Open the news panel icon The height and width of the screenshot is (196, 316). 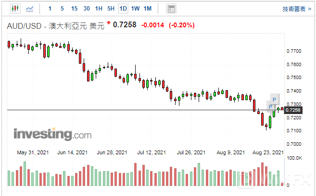[x=171, y=9]
